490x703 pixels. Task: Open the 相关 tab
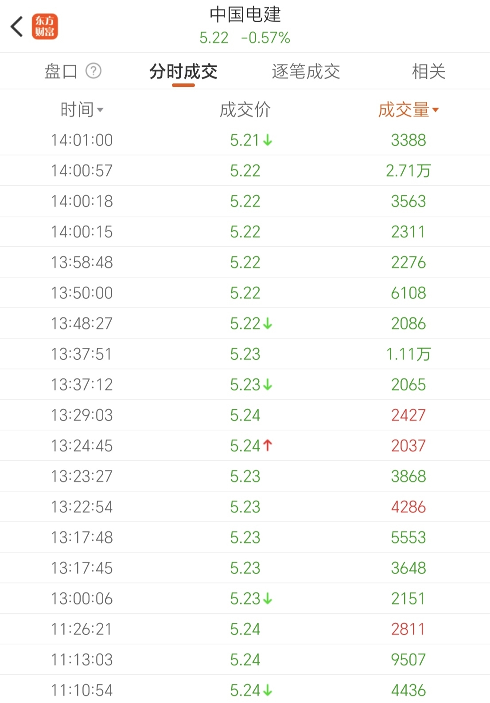[428, 71]
